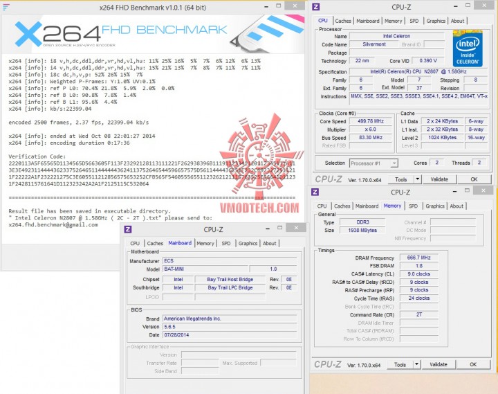Click OK button in top CPU-Z window
Screen dimensions: 498x394
(474, 179)
